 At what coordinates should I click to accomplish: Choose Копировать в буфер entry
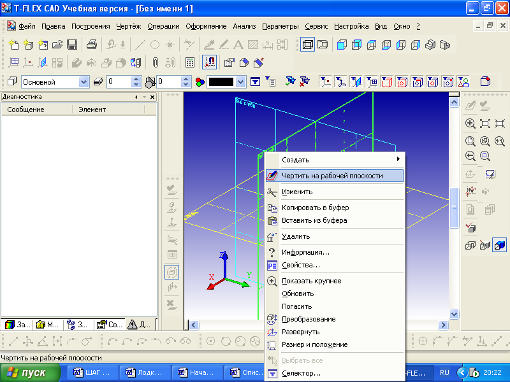tap(335, 208)
